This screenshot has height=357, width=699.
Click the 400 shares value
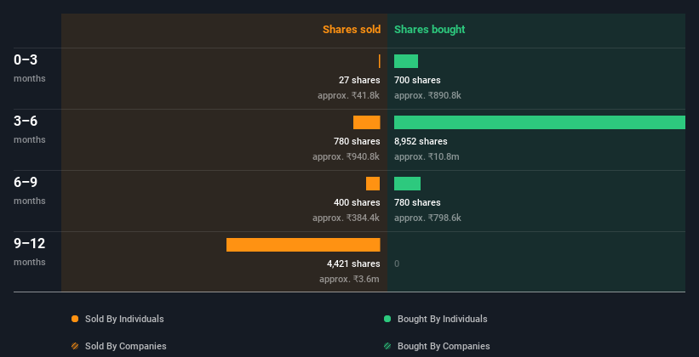pos(357,202)
